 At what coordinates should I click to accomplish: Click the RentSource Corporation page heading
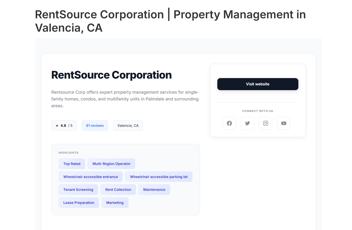(x=111, y=75)
